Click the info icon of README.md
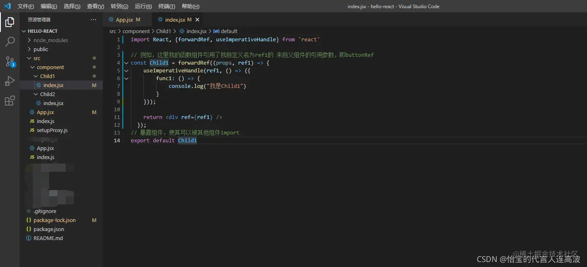This screenshot has height=267, width=587. coord(29,238)
